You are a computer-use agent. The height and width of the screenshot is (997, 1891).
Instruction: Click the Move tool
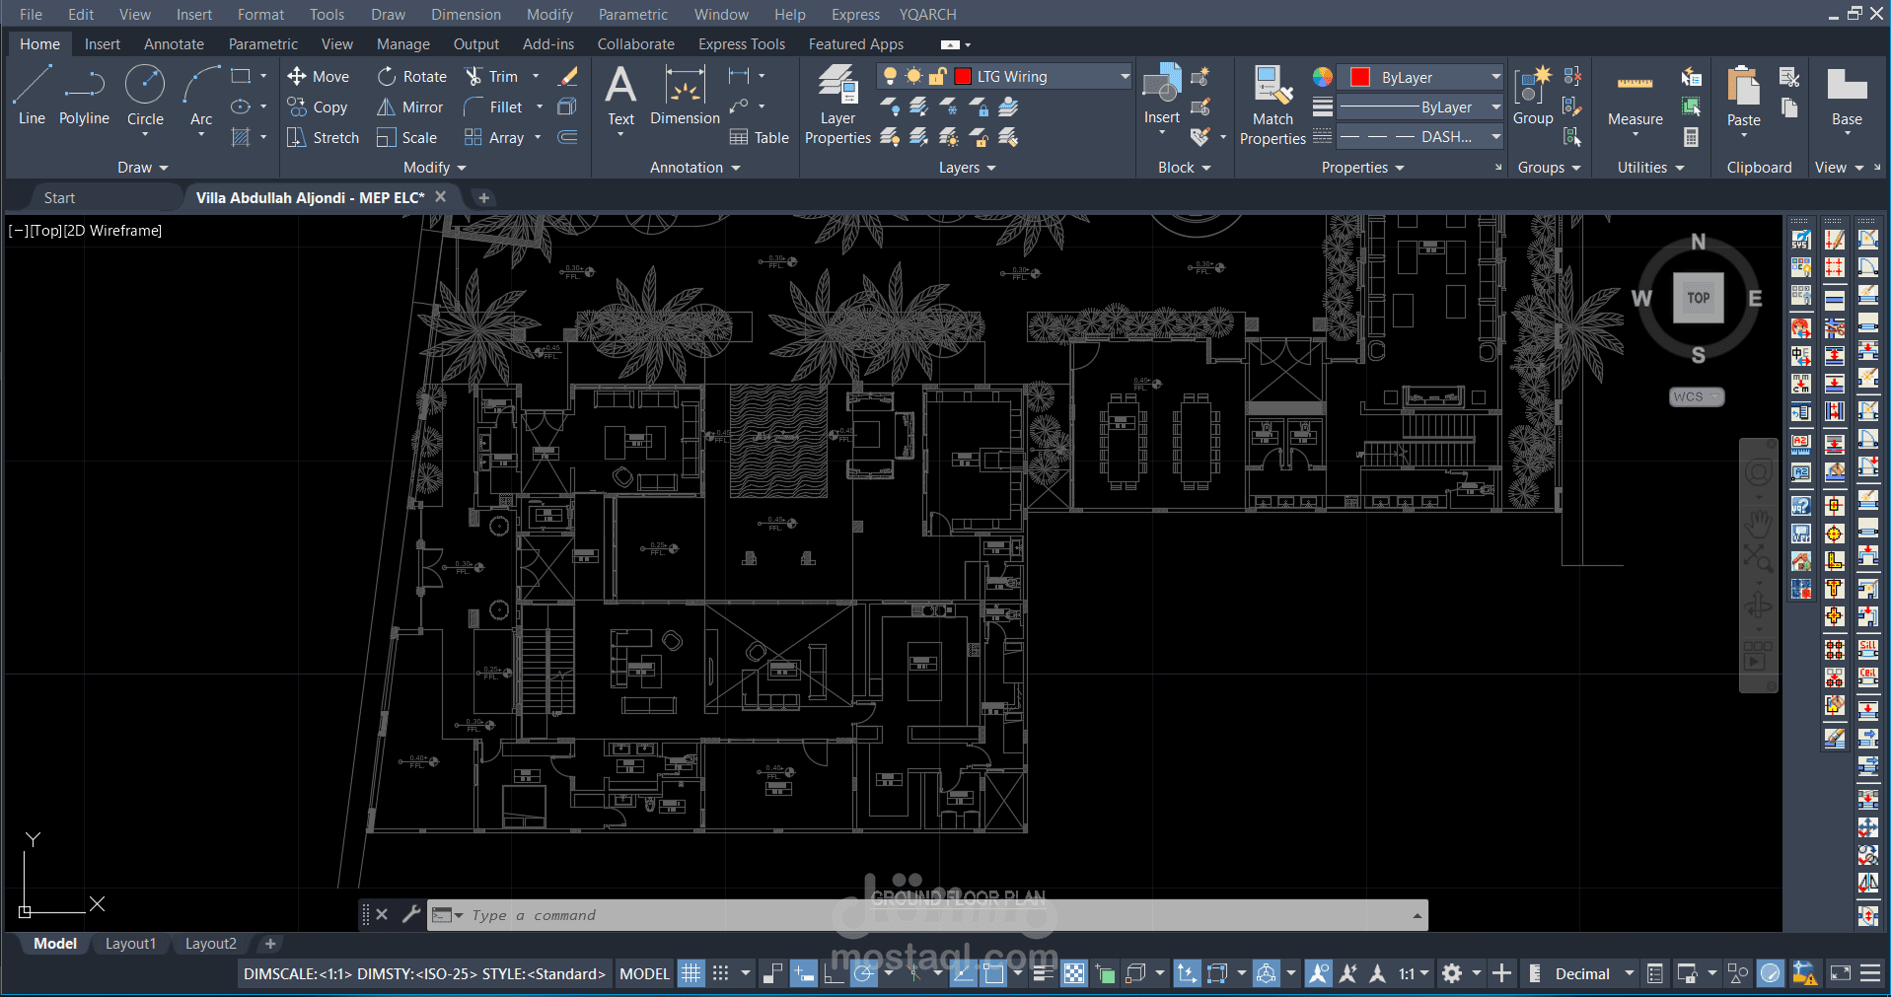click(x=318, y=76)
